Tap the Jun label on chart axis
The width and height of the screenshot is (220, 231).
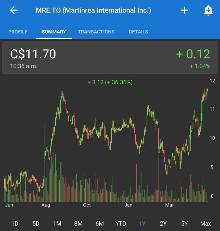click(9, 205)
